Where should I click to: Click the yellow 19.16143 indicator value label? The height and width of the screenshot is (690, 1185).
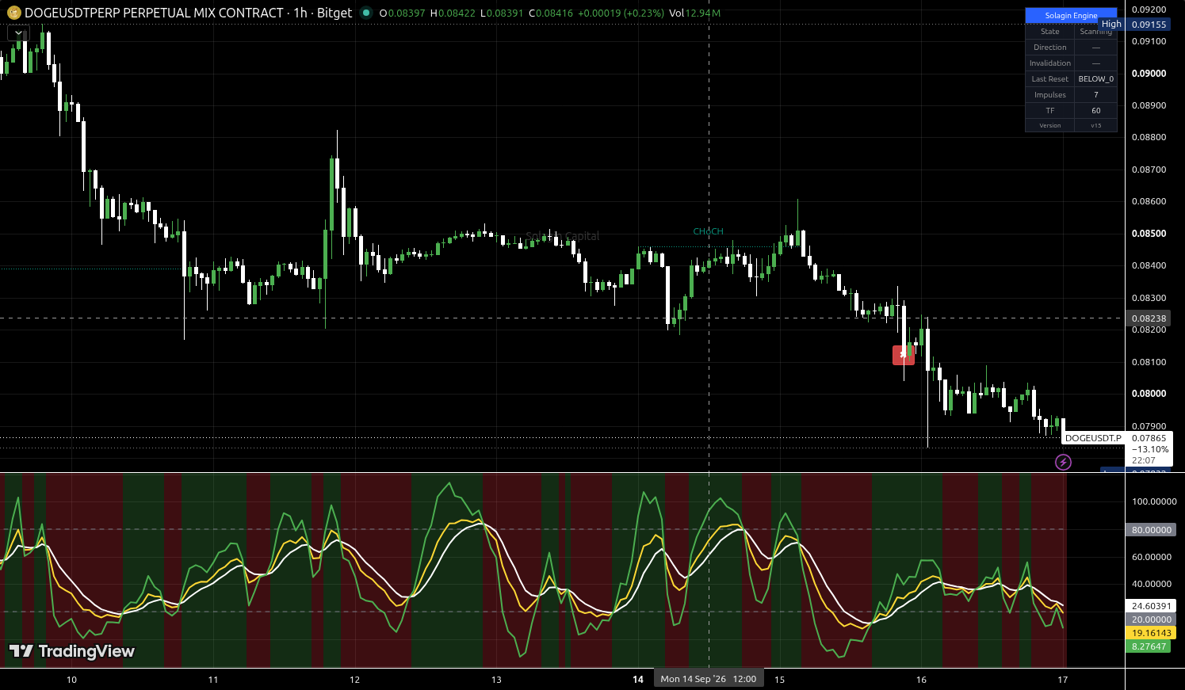[x=1151, y=633]
